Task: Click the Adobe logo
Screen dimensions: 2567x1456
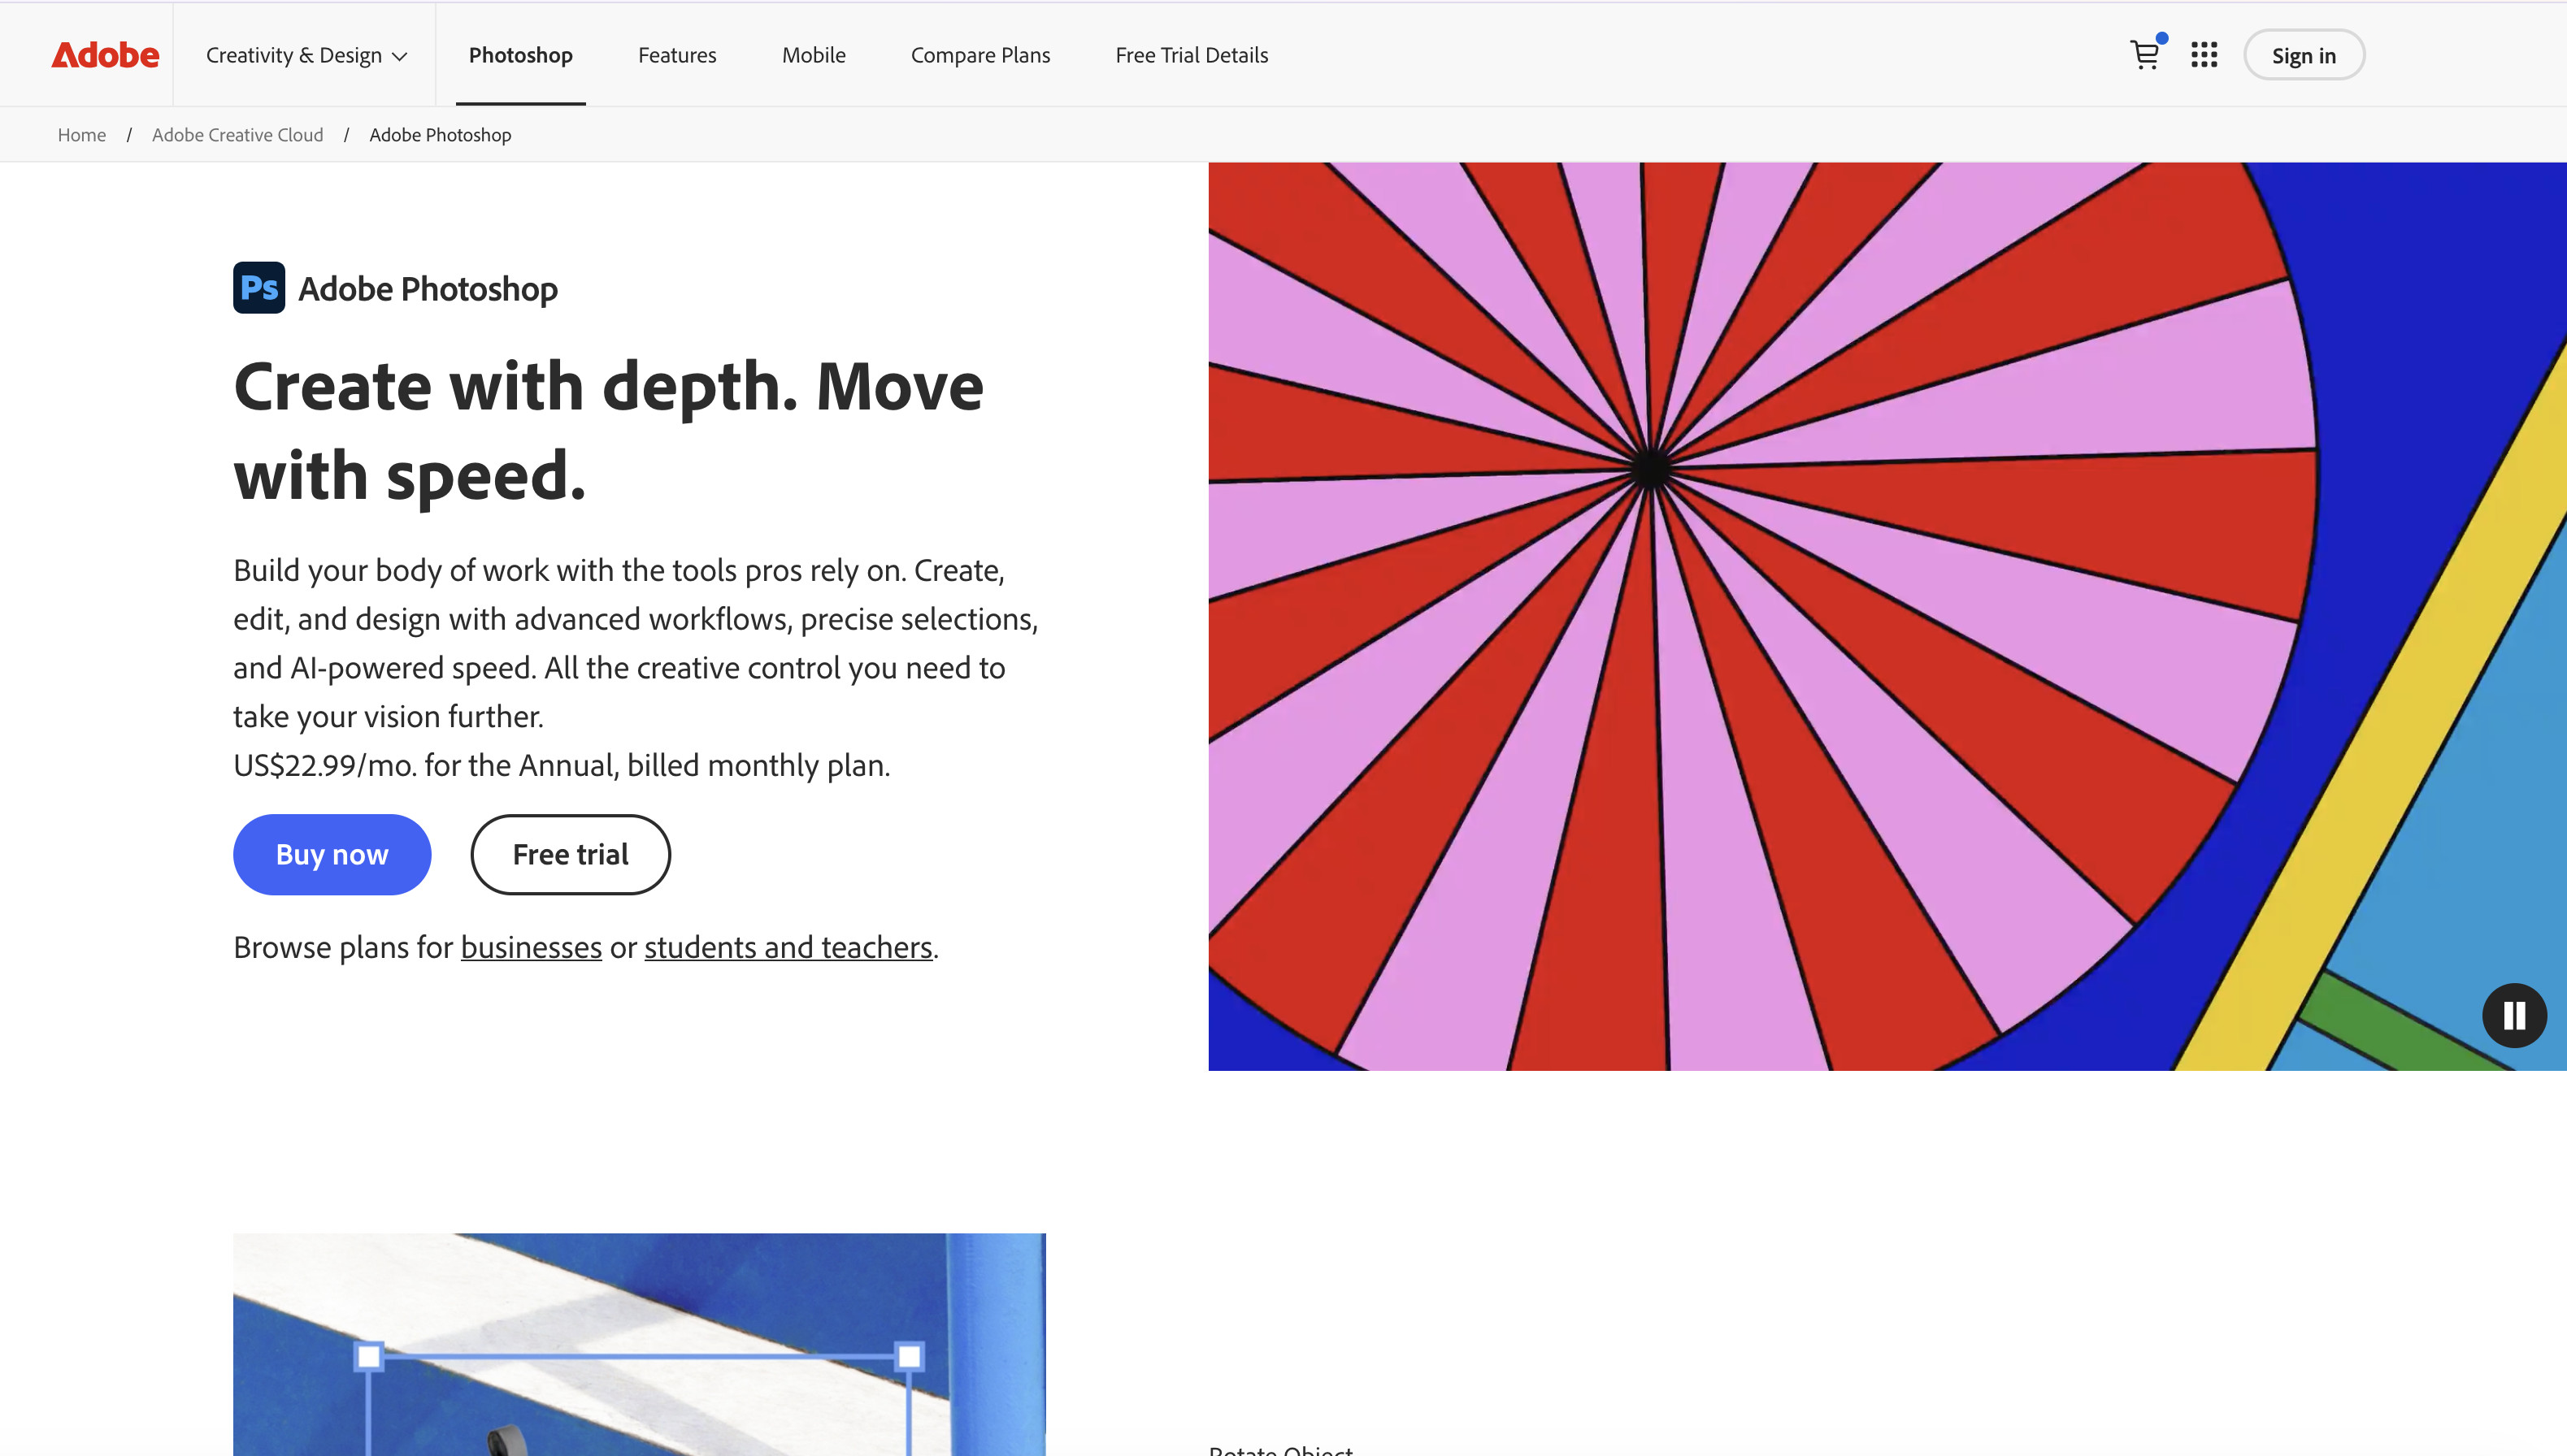Action: tap(105, 55)
